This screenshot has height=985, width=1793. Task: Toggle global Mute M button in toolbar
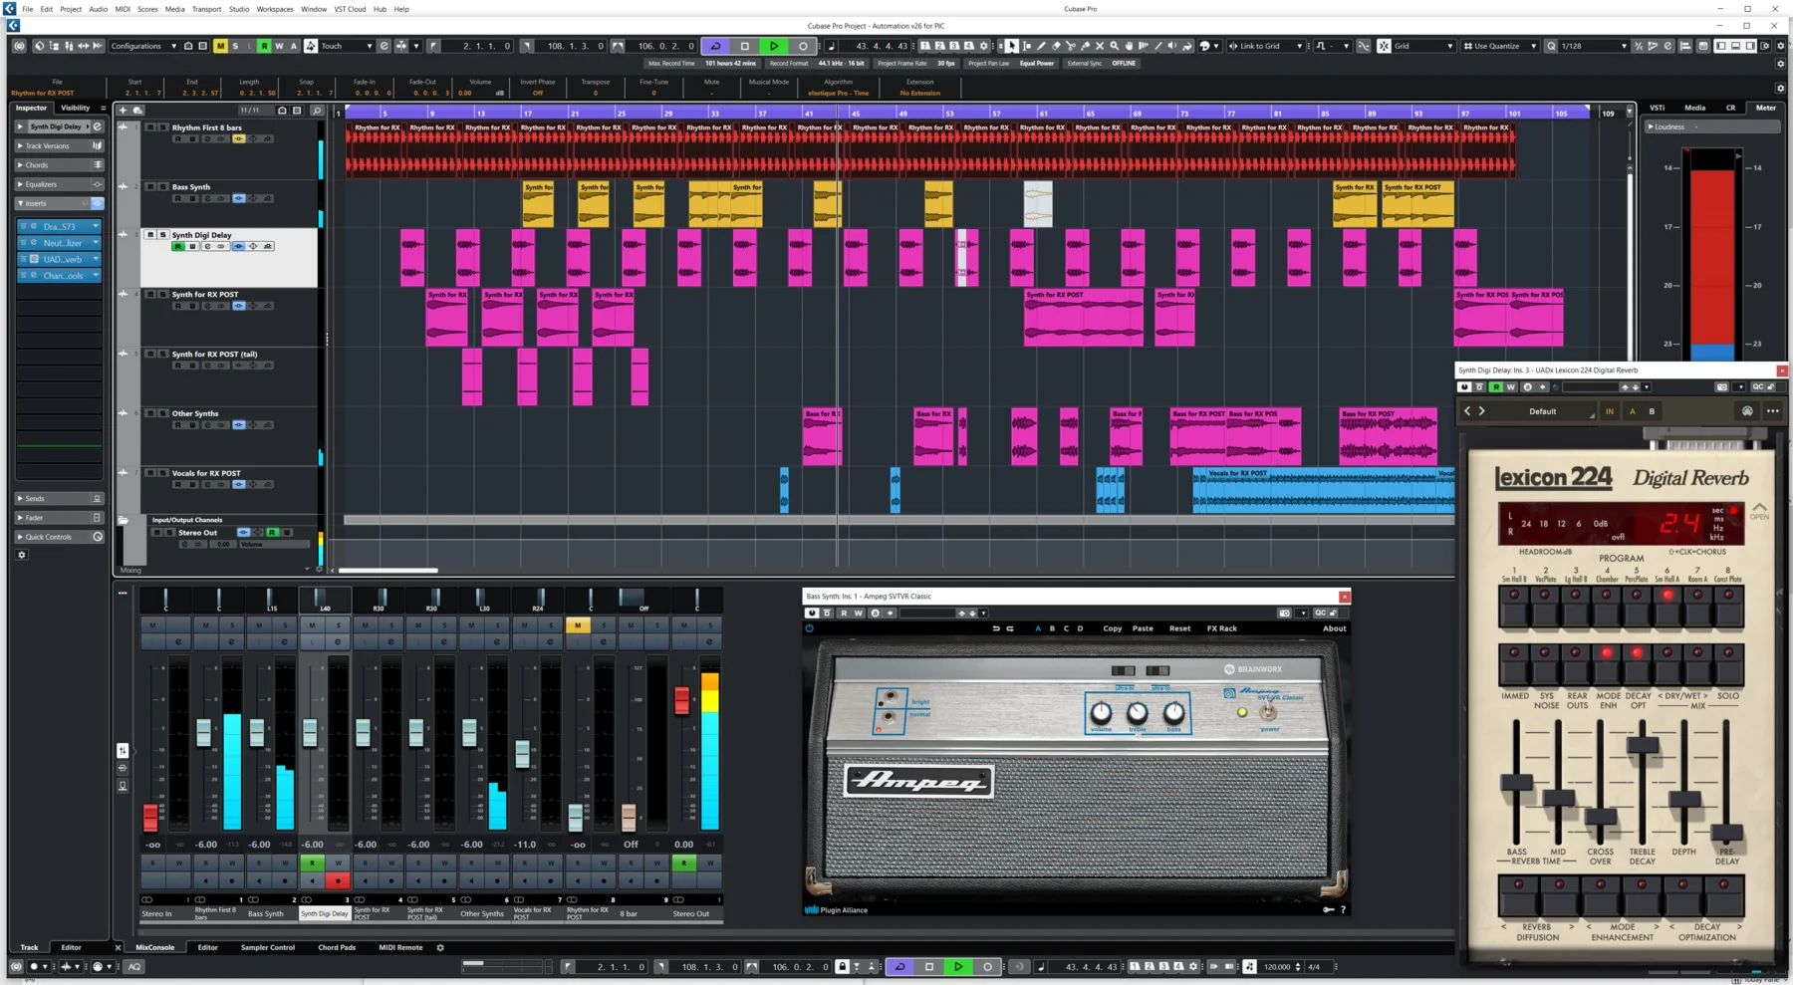(x=220, y=46)
